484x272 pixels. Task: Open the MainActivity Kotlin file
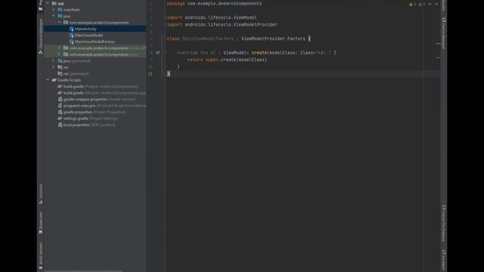tap(85, 29)
